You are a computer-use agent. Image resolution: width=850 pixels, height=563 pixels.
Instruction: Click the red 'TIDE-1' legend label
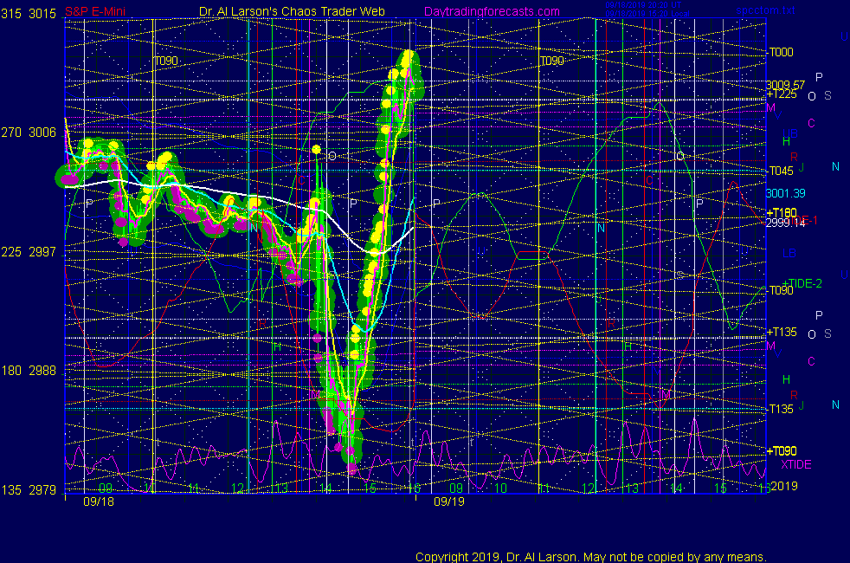click(805, 220)
